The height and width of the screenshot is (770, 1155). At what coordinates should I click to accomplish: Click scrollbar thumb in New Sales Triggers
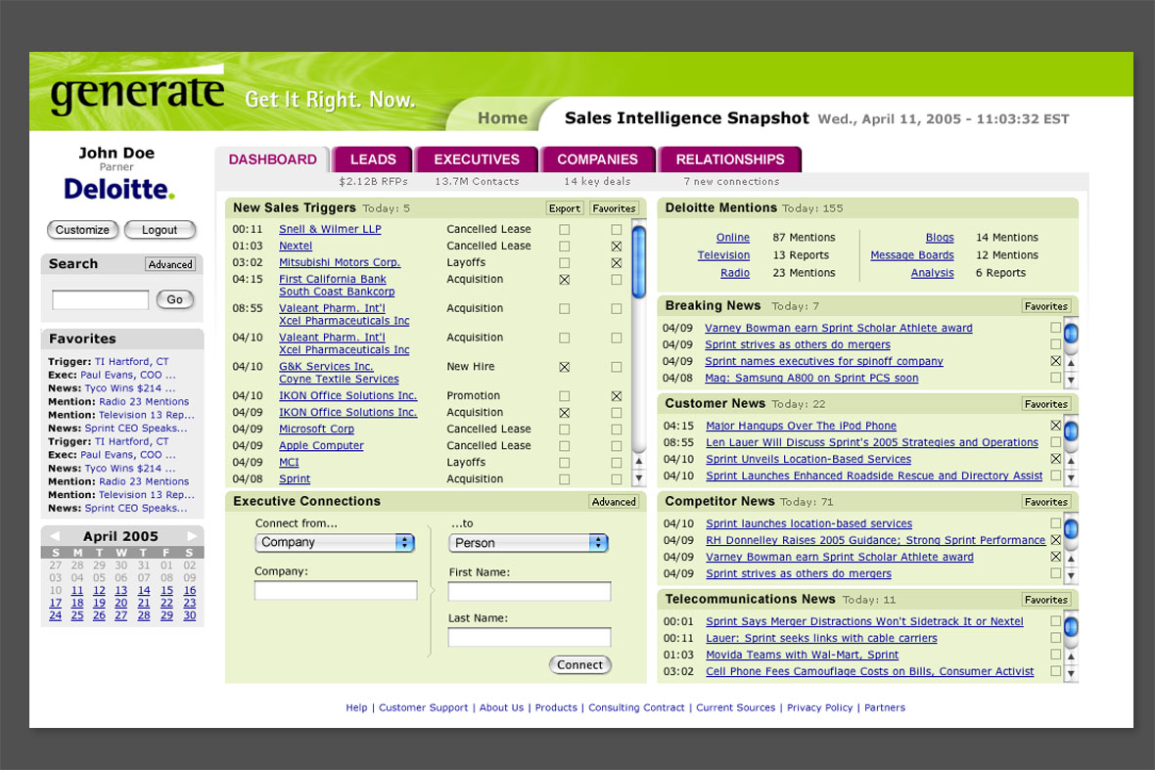(x=639, y=262)
